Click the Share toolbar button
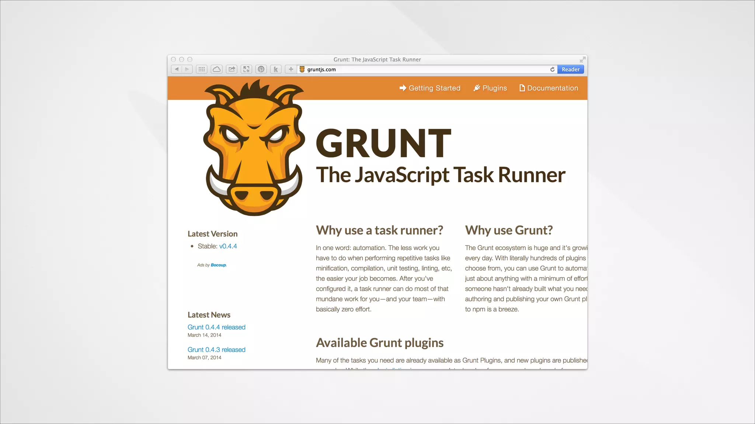755x424 pixels. (232, 69)
